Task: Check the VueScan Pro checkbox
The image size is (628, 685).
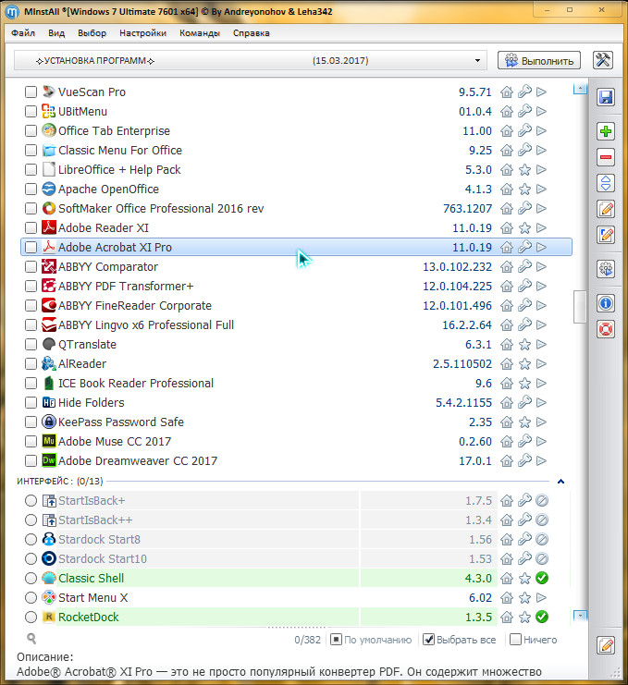Action: (x=31, y=92)
